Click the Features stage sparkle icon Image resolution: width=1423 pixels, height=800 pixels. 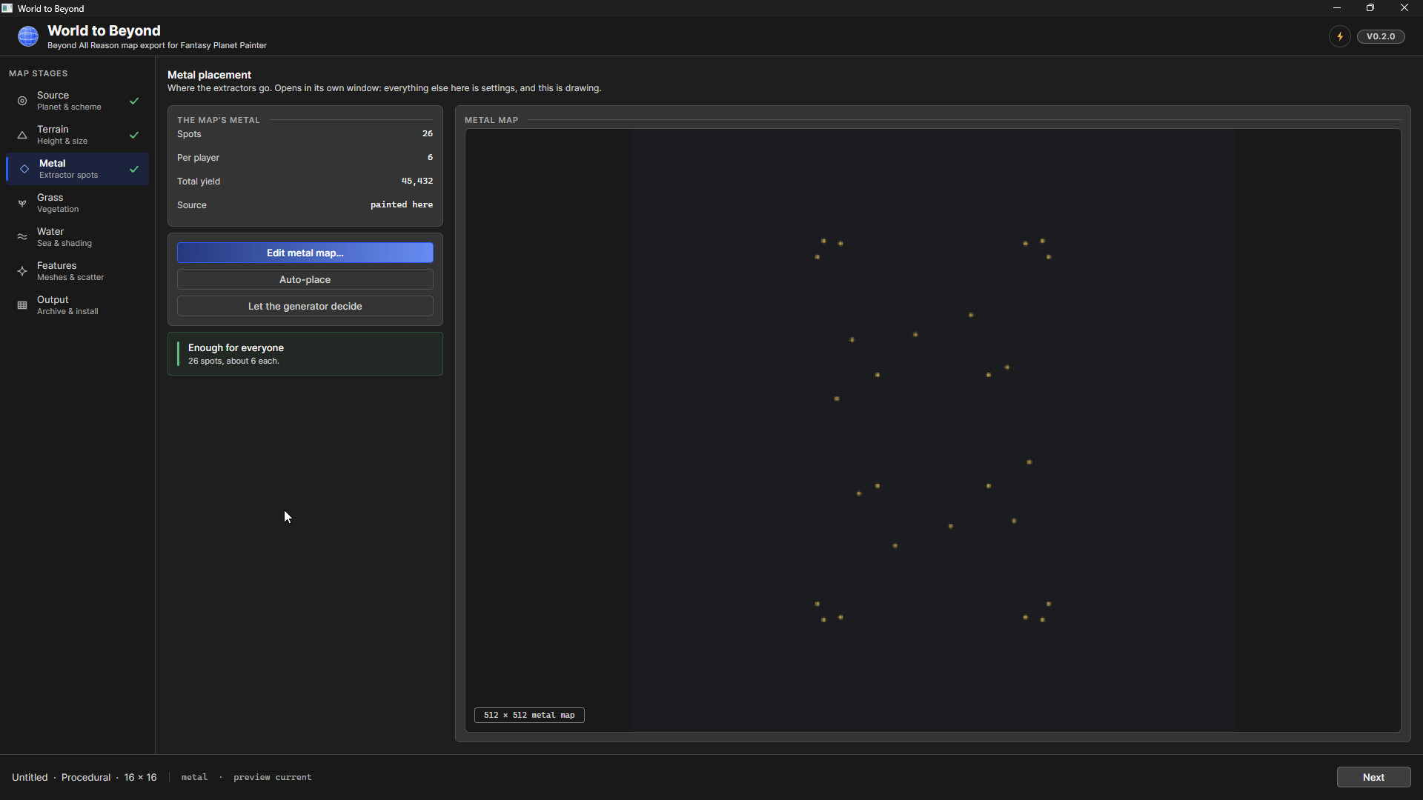coord(22,271)
